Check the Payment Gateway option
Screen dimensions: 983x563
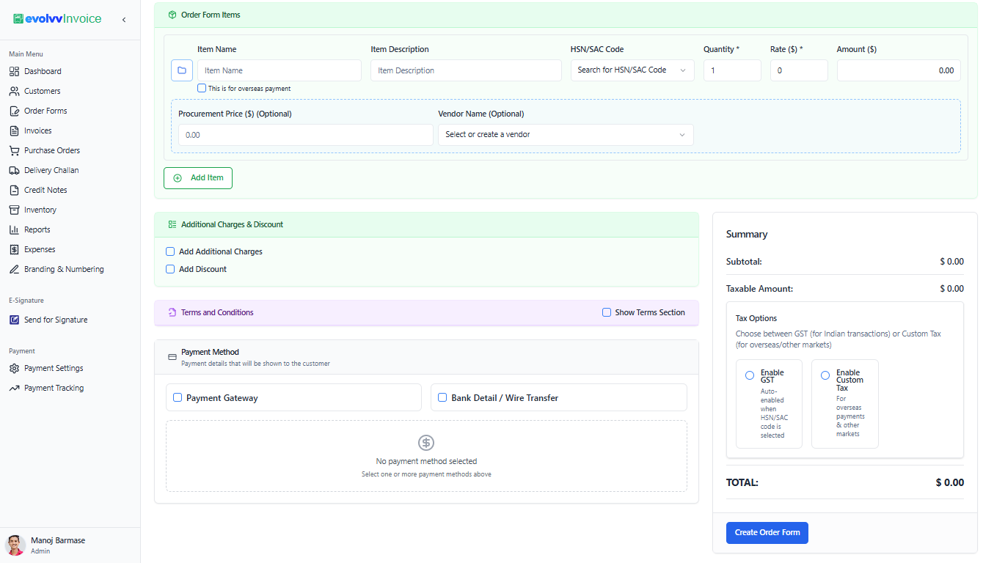click(178, 397)
